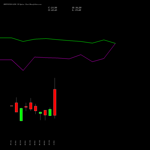Click the 30 Jan date label
The height and width of the screenshot is (150, 150).
coord(11,143)
